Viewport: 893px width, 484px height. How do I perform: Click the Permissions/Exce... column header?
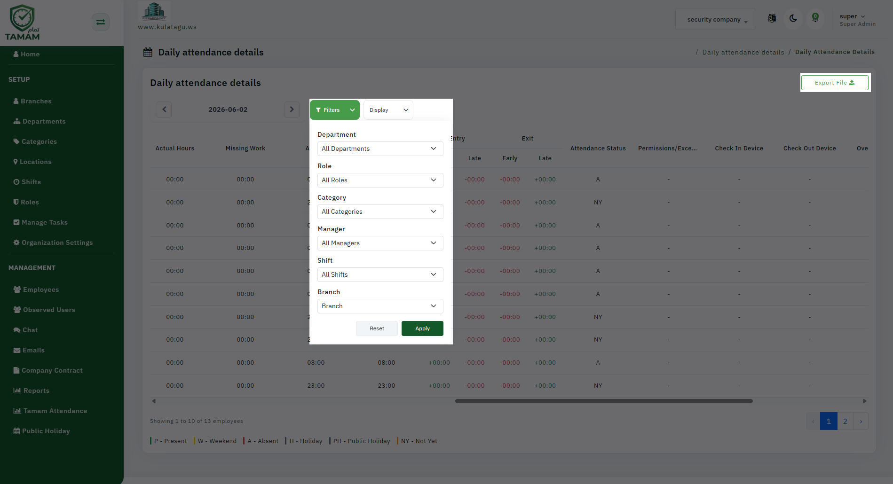pos(668,148)
